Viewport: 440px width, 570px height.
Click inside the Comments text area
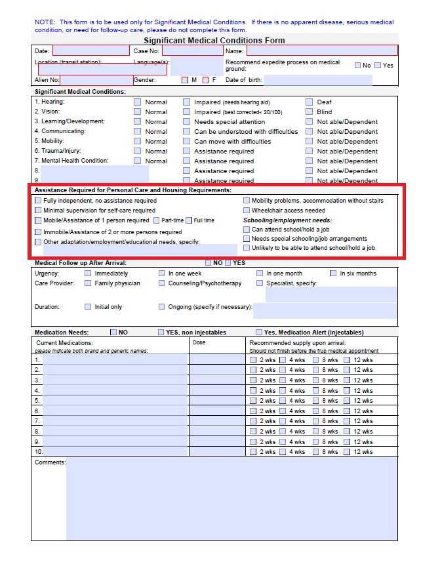point(231,499)
